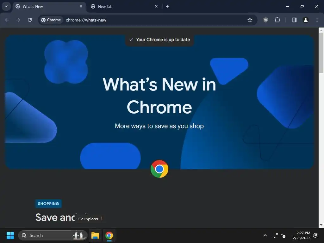The width and height of the screenshot is (324, 243).
Task: Open the Windows Start menu
Action: (10, 235)
